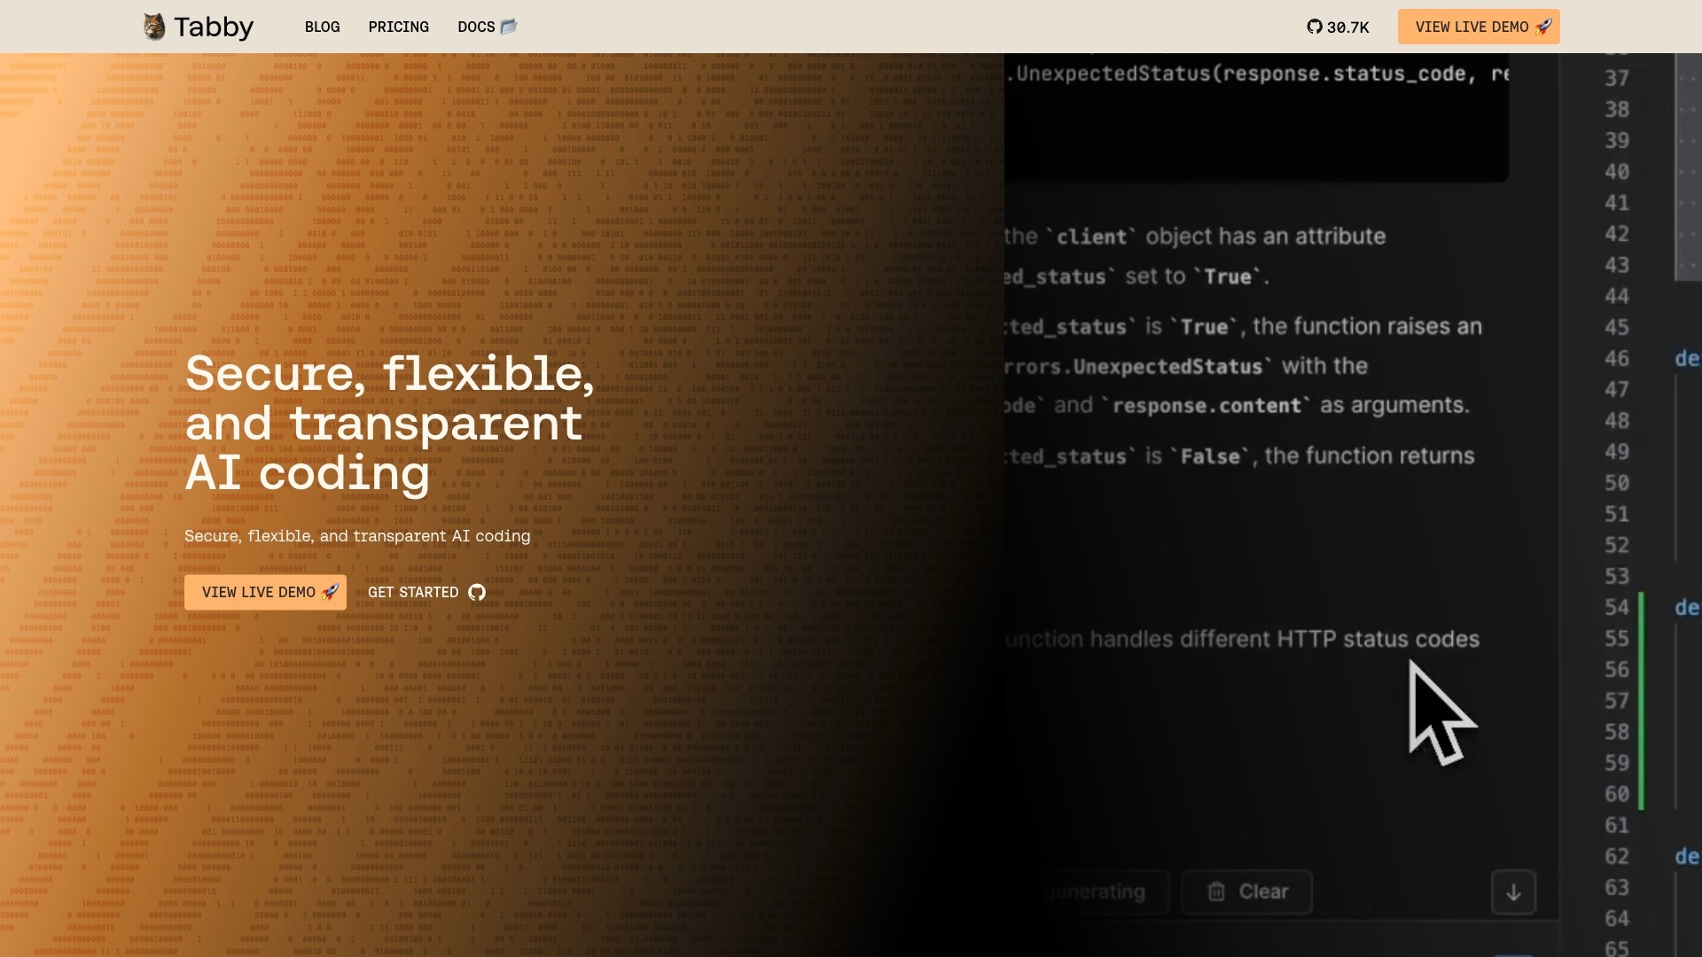1702x957 pixels.
Task: Click the GitHub octocat icon in header
Action: tap(1315, 27)
